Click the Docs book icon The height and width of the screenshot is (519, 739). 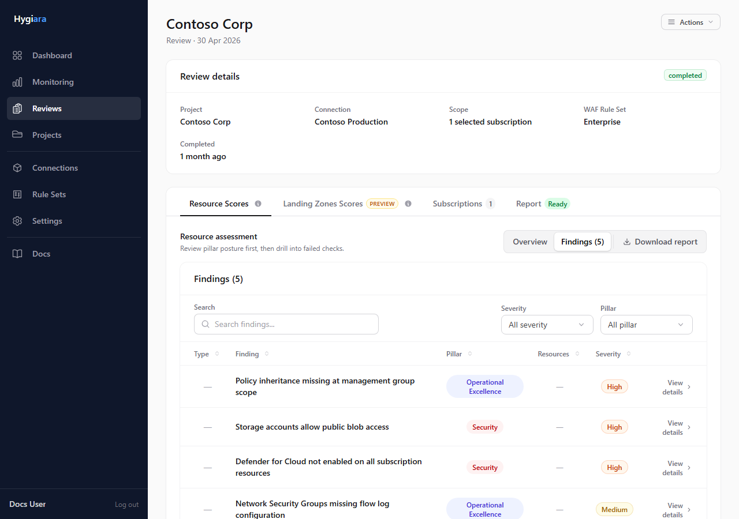(x=17, y=254)
